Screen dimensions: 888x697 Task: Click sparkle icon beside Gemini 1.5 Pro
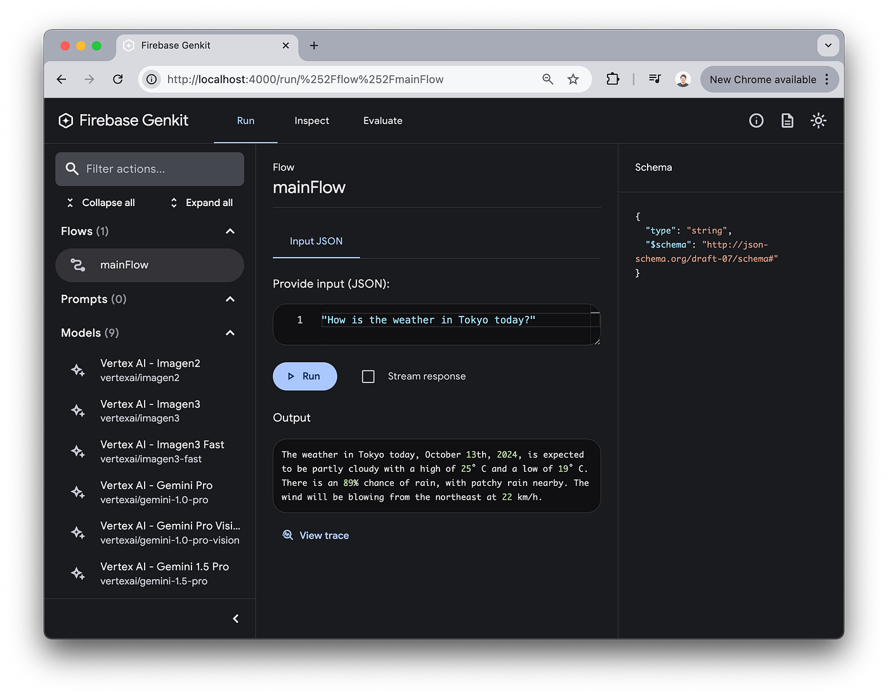[x=77, y=573]
